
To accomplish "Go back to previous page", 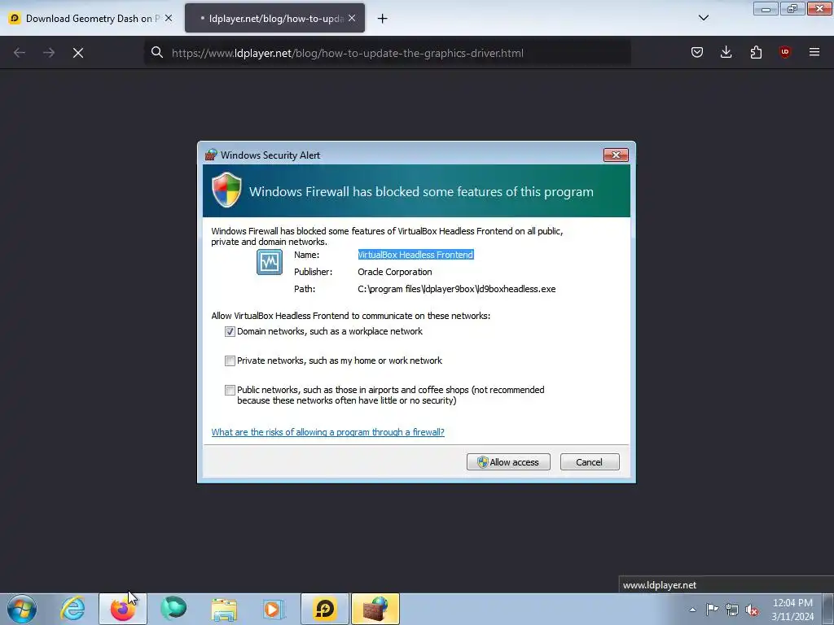I will 20,53.
